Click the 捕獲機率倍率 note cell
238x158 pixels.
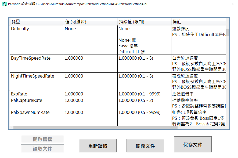pos(199,103)
